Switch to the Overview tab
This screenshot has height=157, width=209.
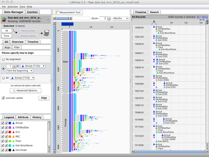(18, 42)
